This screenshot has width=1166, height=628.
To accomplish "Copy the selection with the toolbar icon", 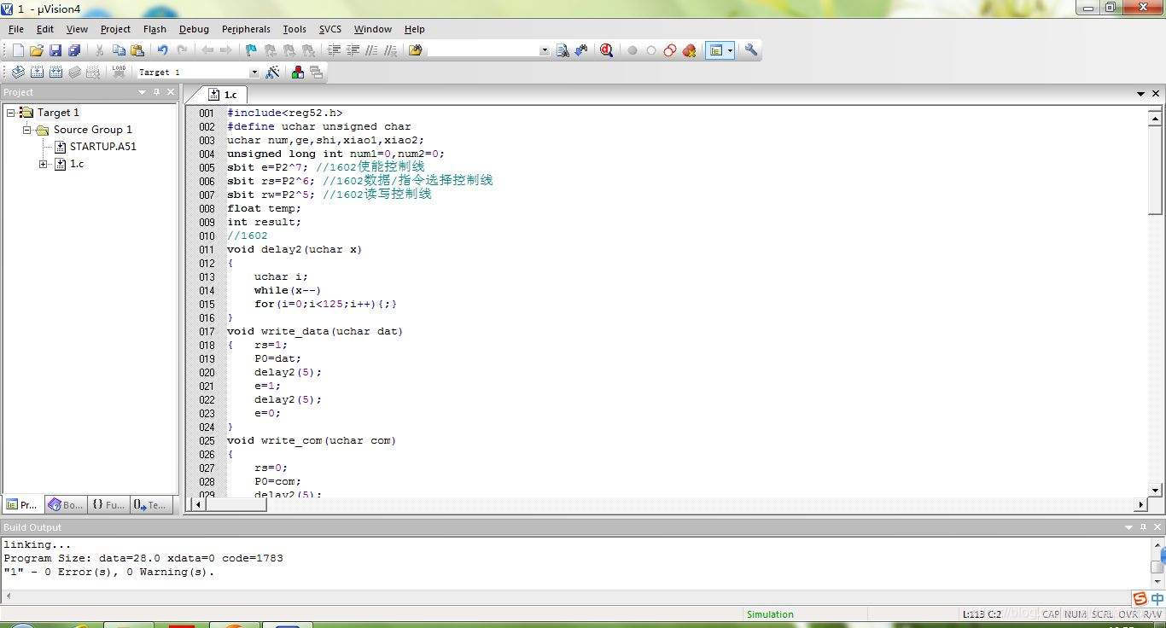I will pyautogui.click(x=118, y=50).
